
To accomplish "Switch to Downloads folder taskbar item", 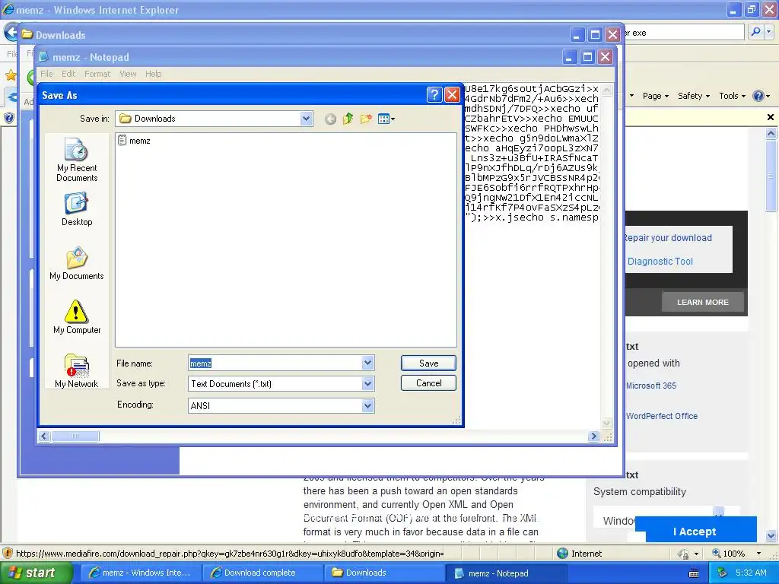I will [x=383, y=573].
